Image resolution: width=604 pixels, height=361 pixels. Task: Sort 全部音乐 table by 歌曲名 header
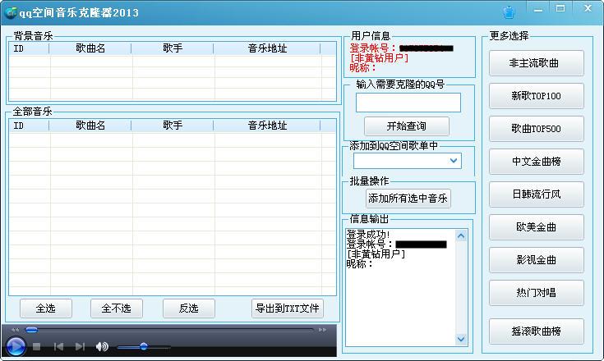coord(90,126)
